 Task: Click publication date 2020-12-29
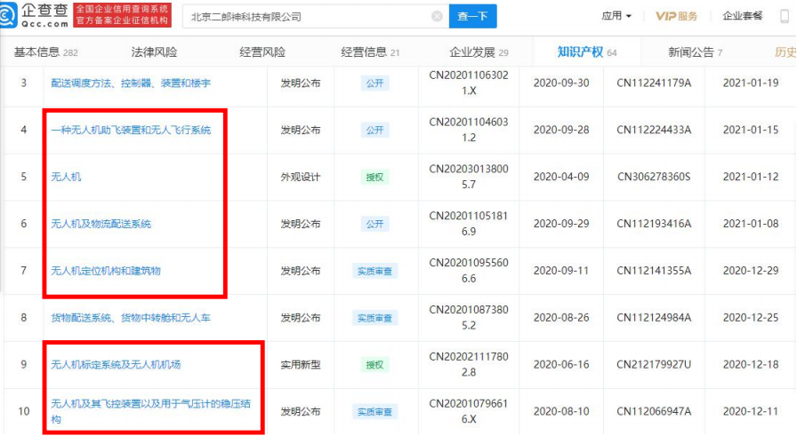(x=751, y=271)
